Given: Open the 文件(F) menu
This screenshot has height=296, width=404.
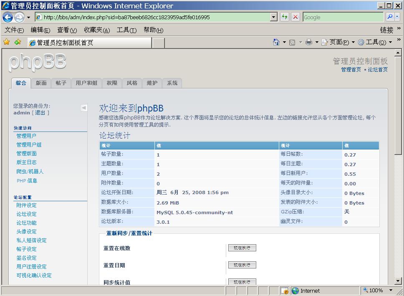Looking at the screenshot, I should tap(14, 30).
